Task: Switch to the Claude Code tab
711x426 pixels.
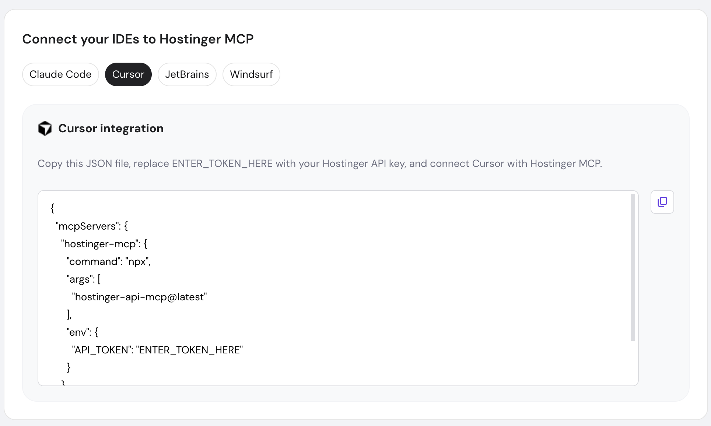Action: pos(60,74)
